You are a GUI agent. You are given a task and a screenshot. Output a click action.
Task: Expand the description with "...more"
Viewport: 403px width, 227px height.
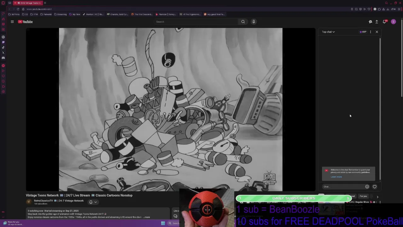[x=147, y=217]
